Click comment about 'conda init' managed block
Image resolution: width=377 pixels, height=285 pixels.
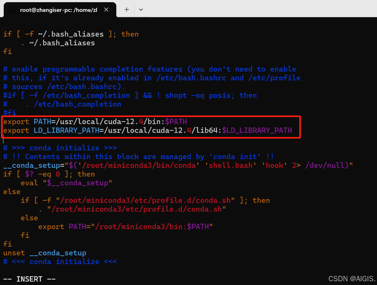pyautogui.click(x=139, y=157)
